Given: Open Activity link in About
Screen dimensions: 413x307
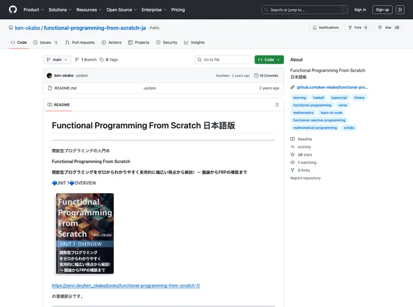Looking at the screenshot, I should (301, 147).
